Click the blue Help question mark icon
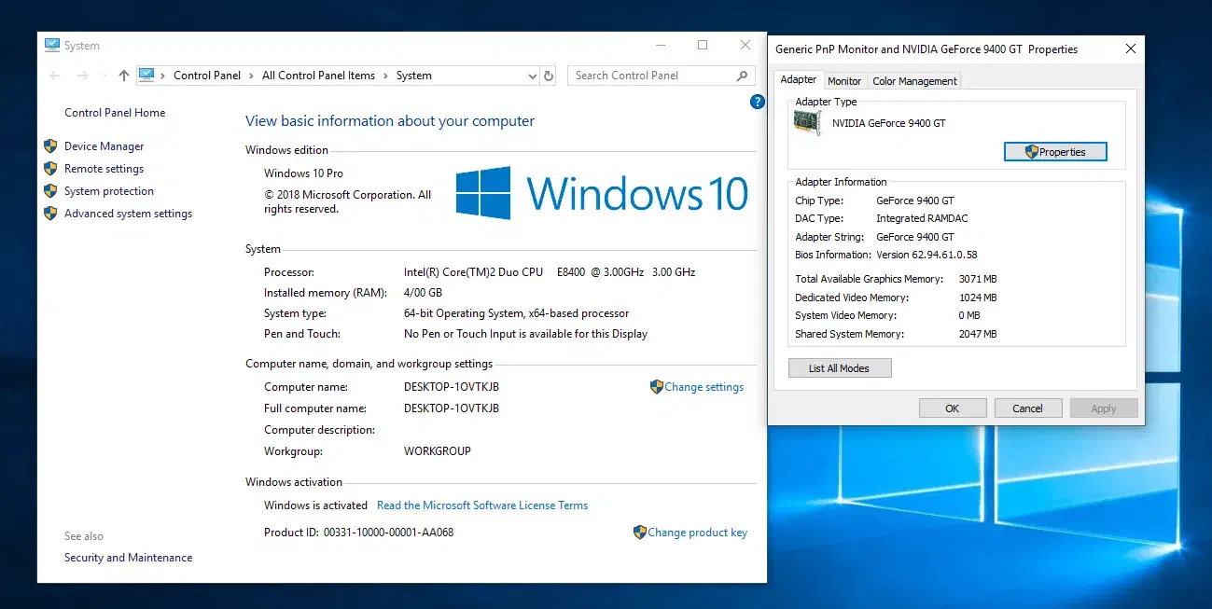 click(x=758, y=102)
